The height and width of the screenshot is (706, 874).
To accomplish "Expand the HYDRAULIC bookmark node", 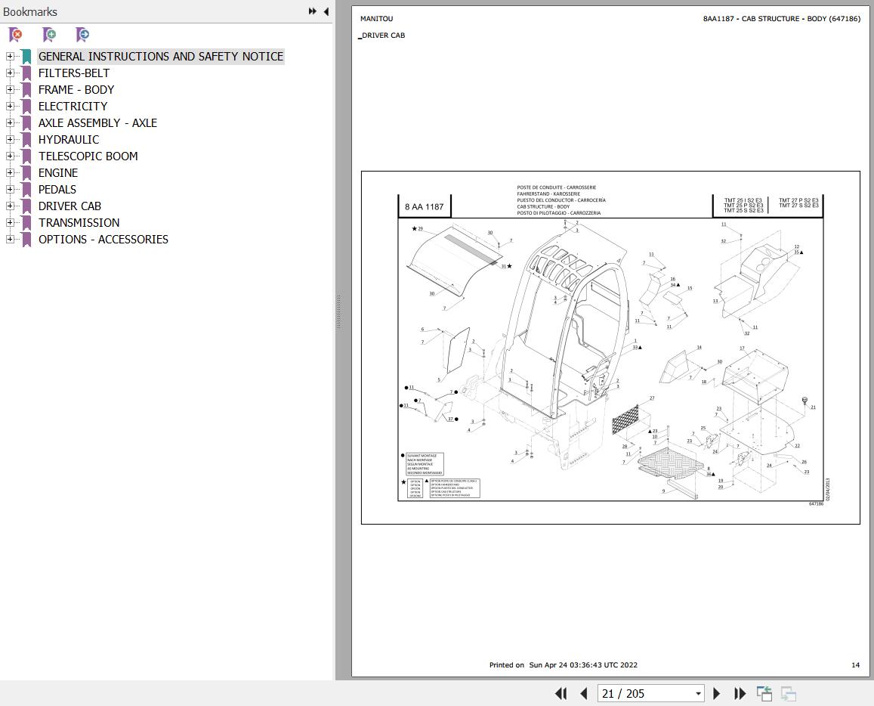I will click(10, 139).
